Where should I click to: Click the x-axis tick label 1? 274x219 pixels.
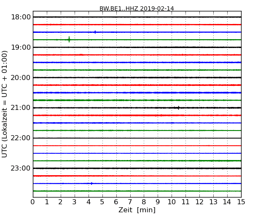(x=47, y=202)
